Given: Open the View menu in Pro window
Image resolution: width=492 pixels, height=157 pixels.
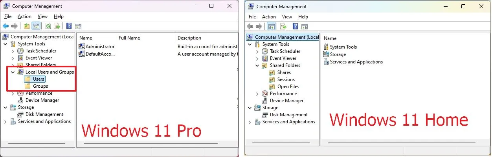Looking at the screenshot, I should click(42, 16).
